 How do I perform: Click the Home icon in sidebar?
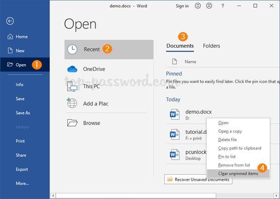click(10, 36)
